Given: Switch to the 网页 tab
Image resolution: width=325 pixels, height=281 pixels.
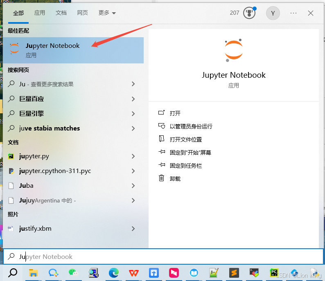Looking at the screenshot, I should click(x=83, y=13).
